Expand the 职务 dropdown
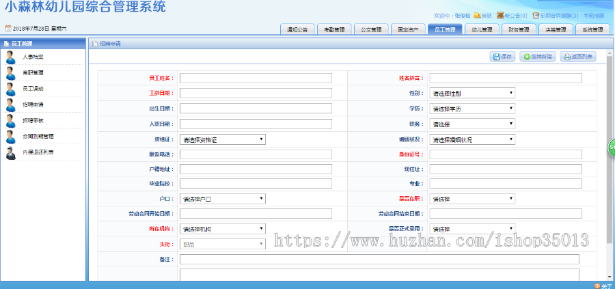Screen dimensions: 615x289 [472, 124]
